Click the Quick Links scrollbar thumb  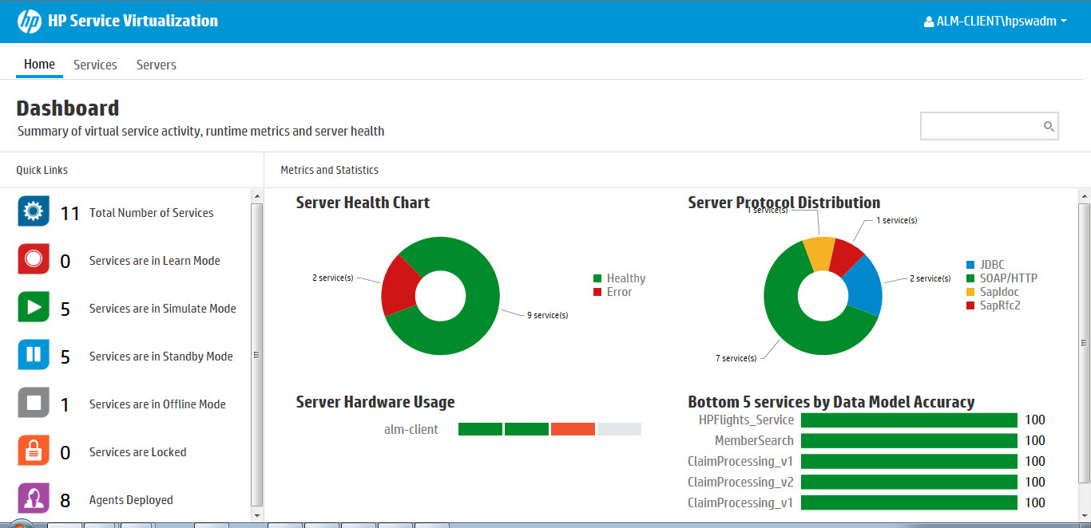256,355
